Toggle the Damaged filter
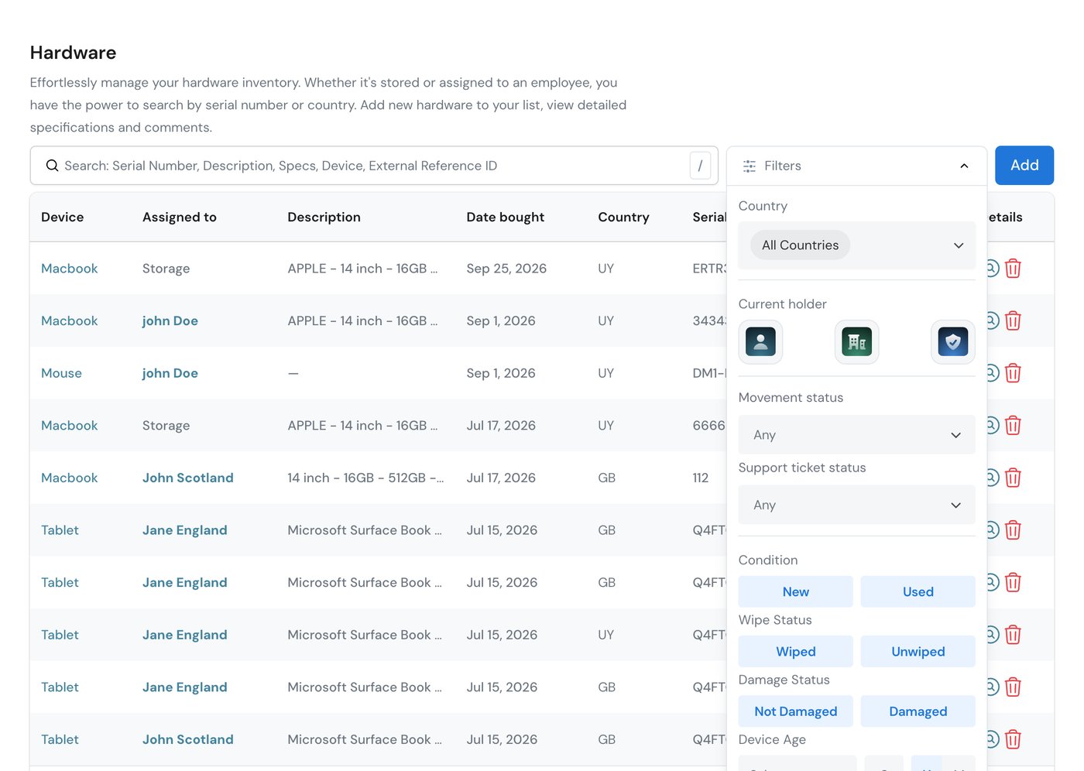 click(x=918, y=711)
